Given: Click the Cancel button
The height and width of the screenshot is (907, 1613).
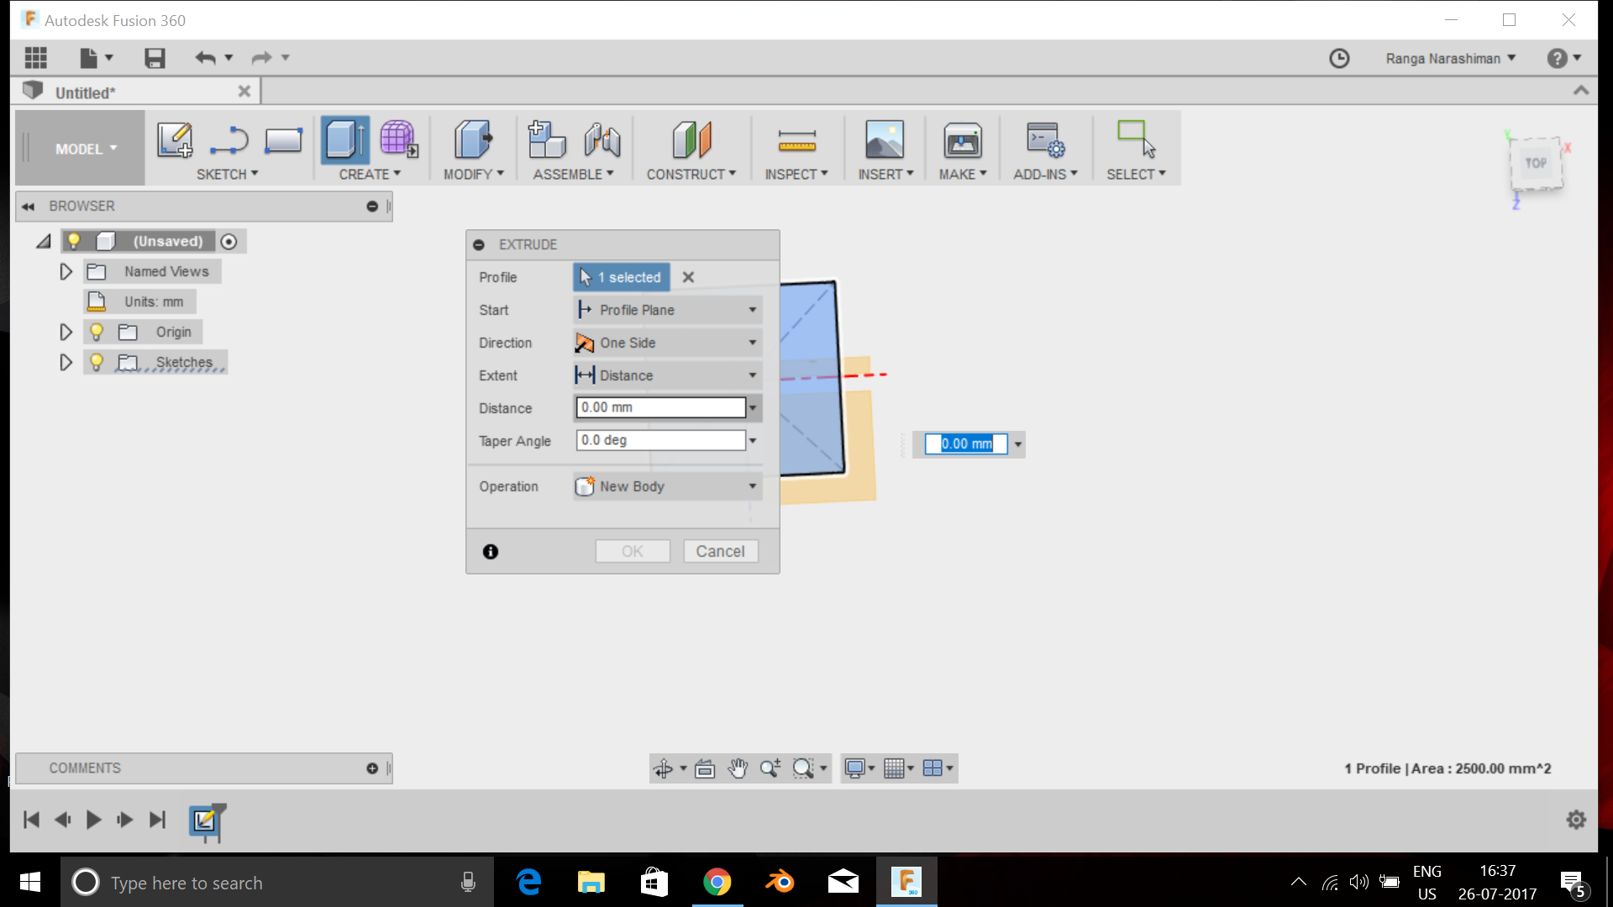Looking at the screenshot, I should pyautogui.click(x=720, y=552).
